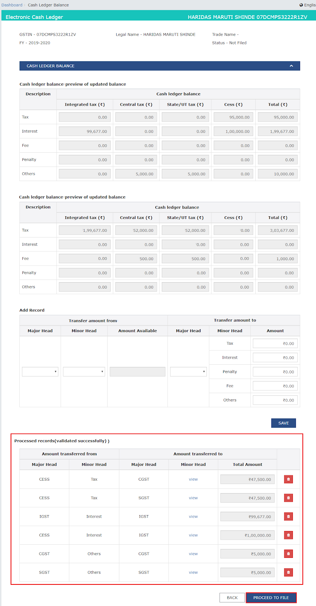Click Total Others 10,000.00 field
316x606 pixels.
278,174
